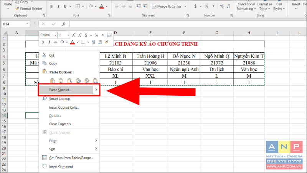The width and height of the screenshot is (307, 173).
Task: Open the font size 11 dropdown
Action: [68, 35]
